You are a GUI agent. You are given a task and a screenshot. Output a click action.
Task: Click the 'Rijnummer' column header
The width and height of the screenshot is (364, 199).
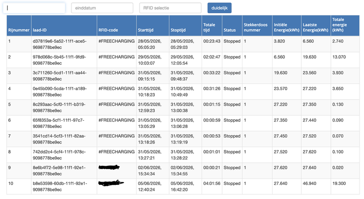(19, 30)
